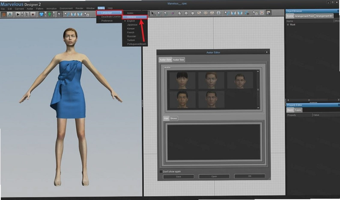Open the Shoes tab in Avatar Editor

pos(173,119)
